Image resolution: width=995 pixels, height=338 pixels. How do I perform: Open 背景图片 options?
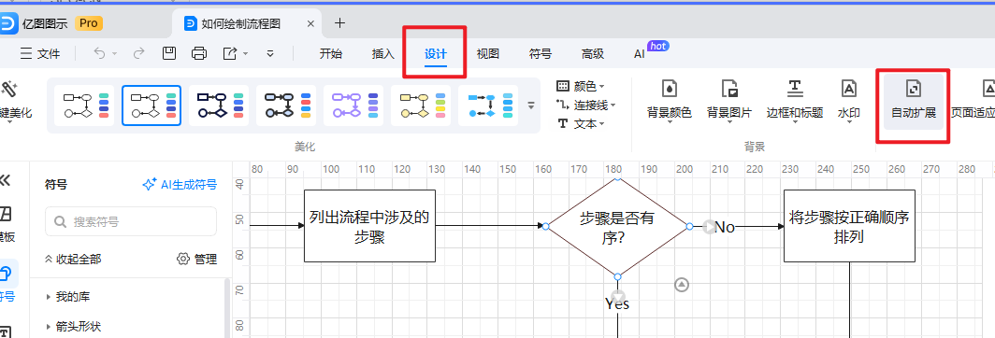(x=729, y=100)
